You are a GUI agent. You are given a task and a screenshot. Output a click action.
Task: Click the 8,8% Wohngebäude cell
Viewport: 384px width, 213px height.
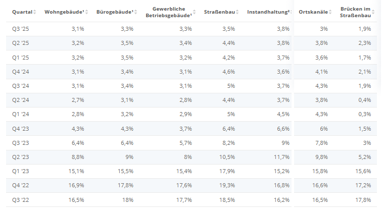pyautogui.click(x=77, y=157)
